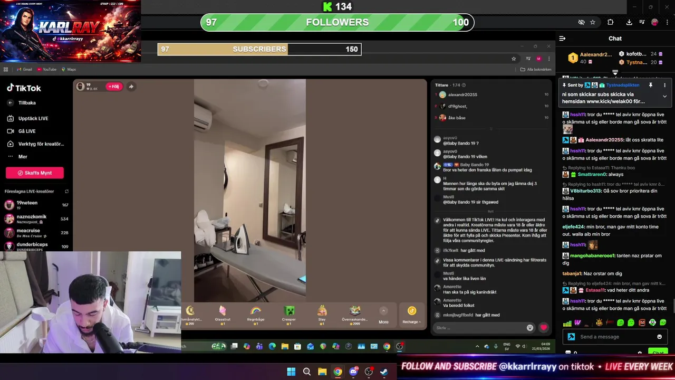
Task: Bookmark the page in the inner browser
Action: point(514,59)
